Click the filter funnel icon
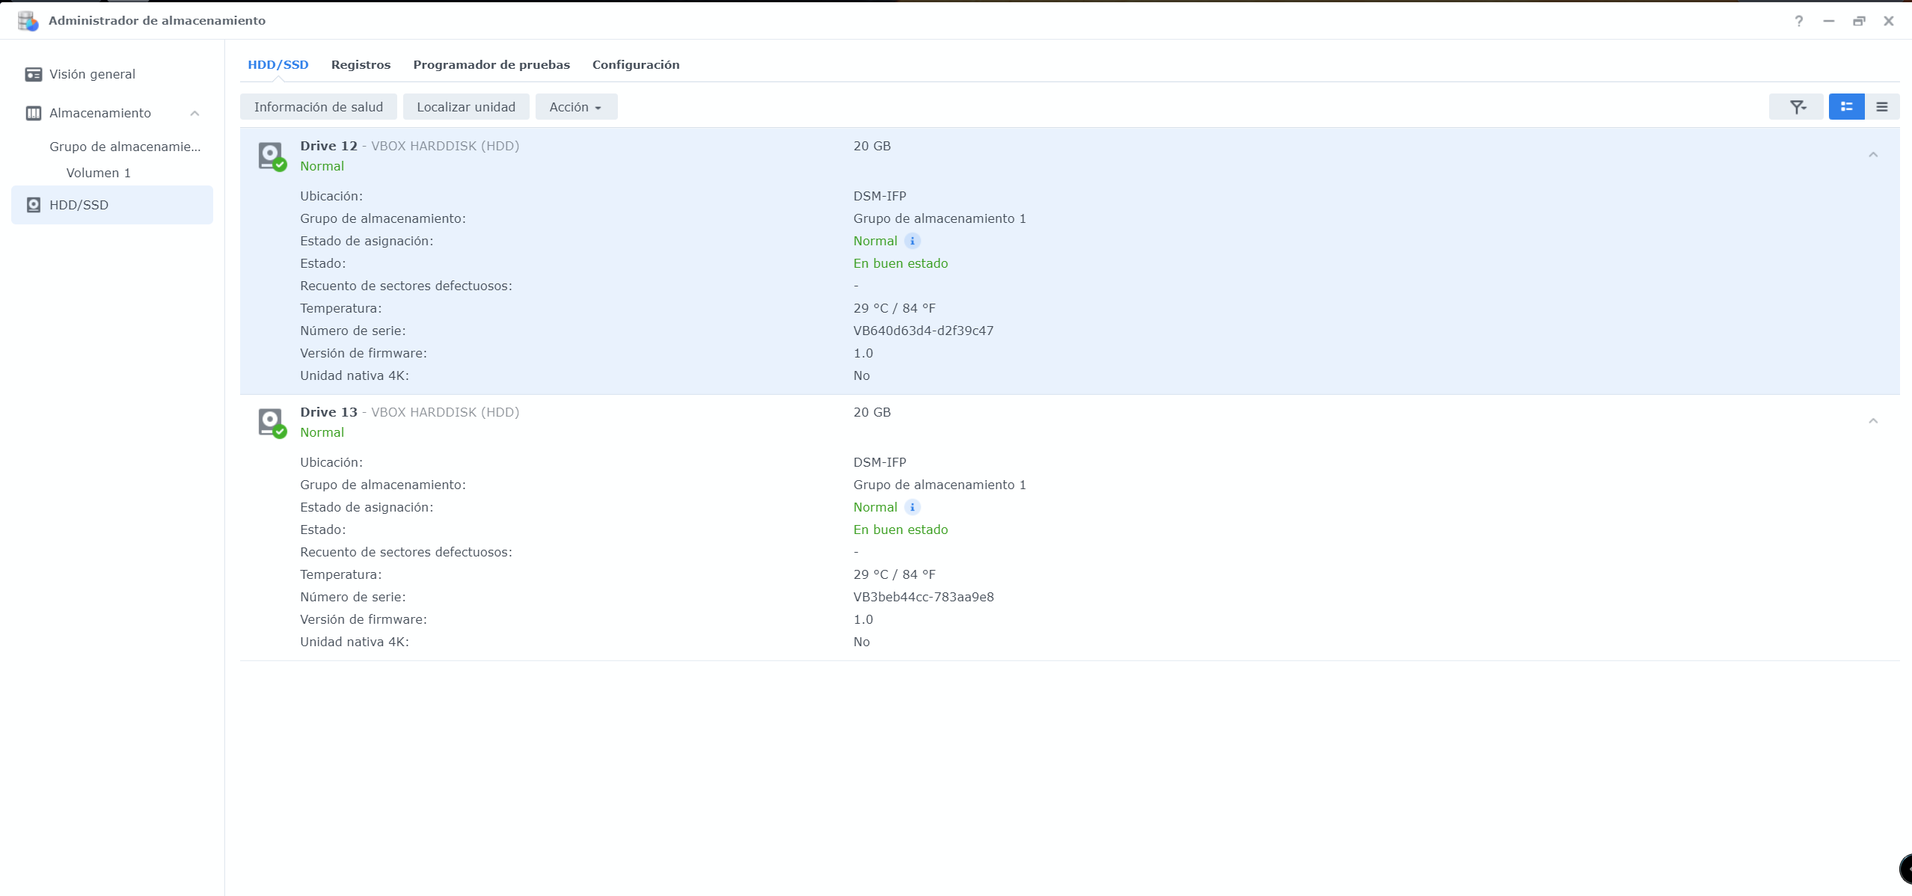The image size is (1912, 896). [x=1797, y=107]
